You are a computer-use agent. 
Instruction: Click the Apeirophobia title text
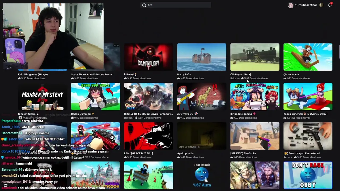[185, 153]
